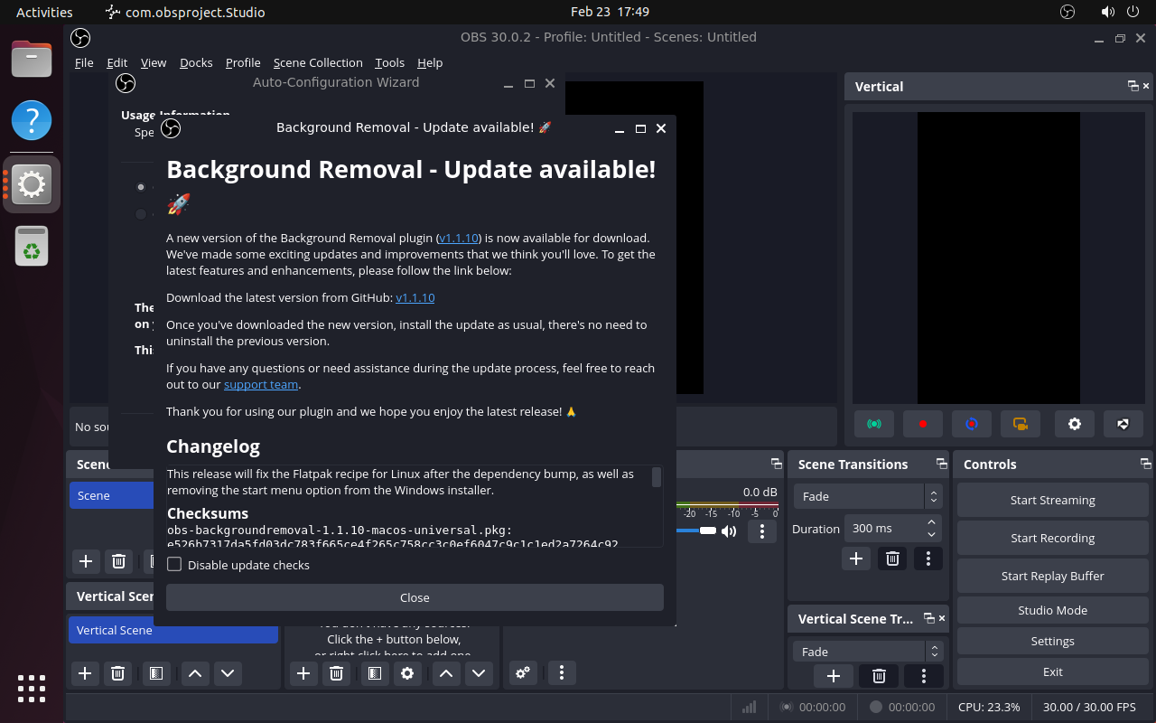Click the orange virtual camera icon in Vertical dock

(1021, 423)
